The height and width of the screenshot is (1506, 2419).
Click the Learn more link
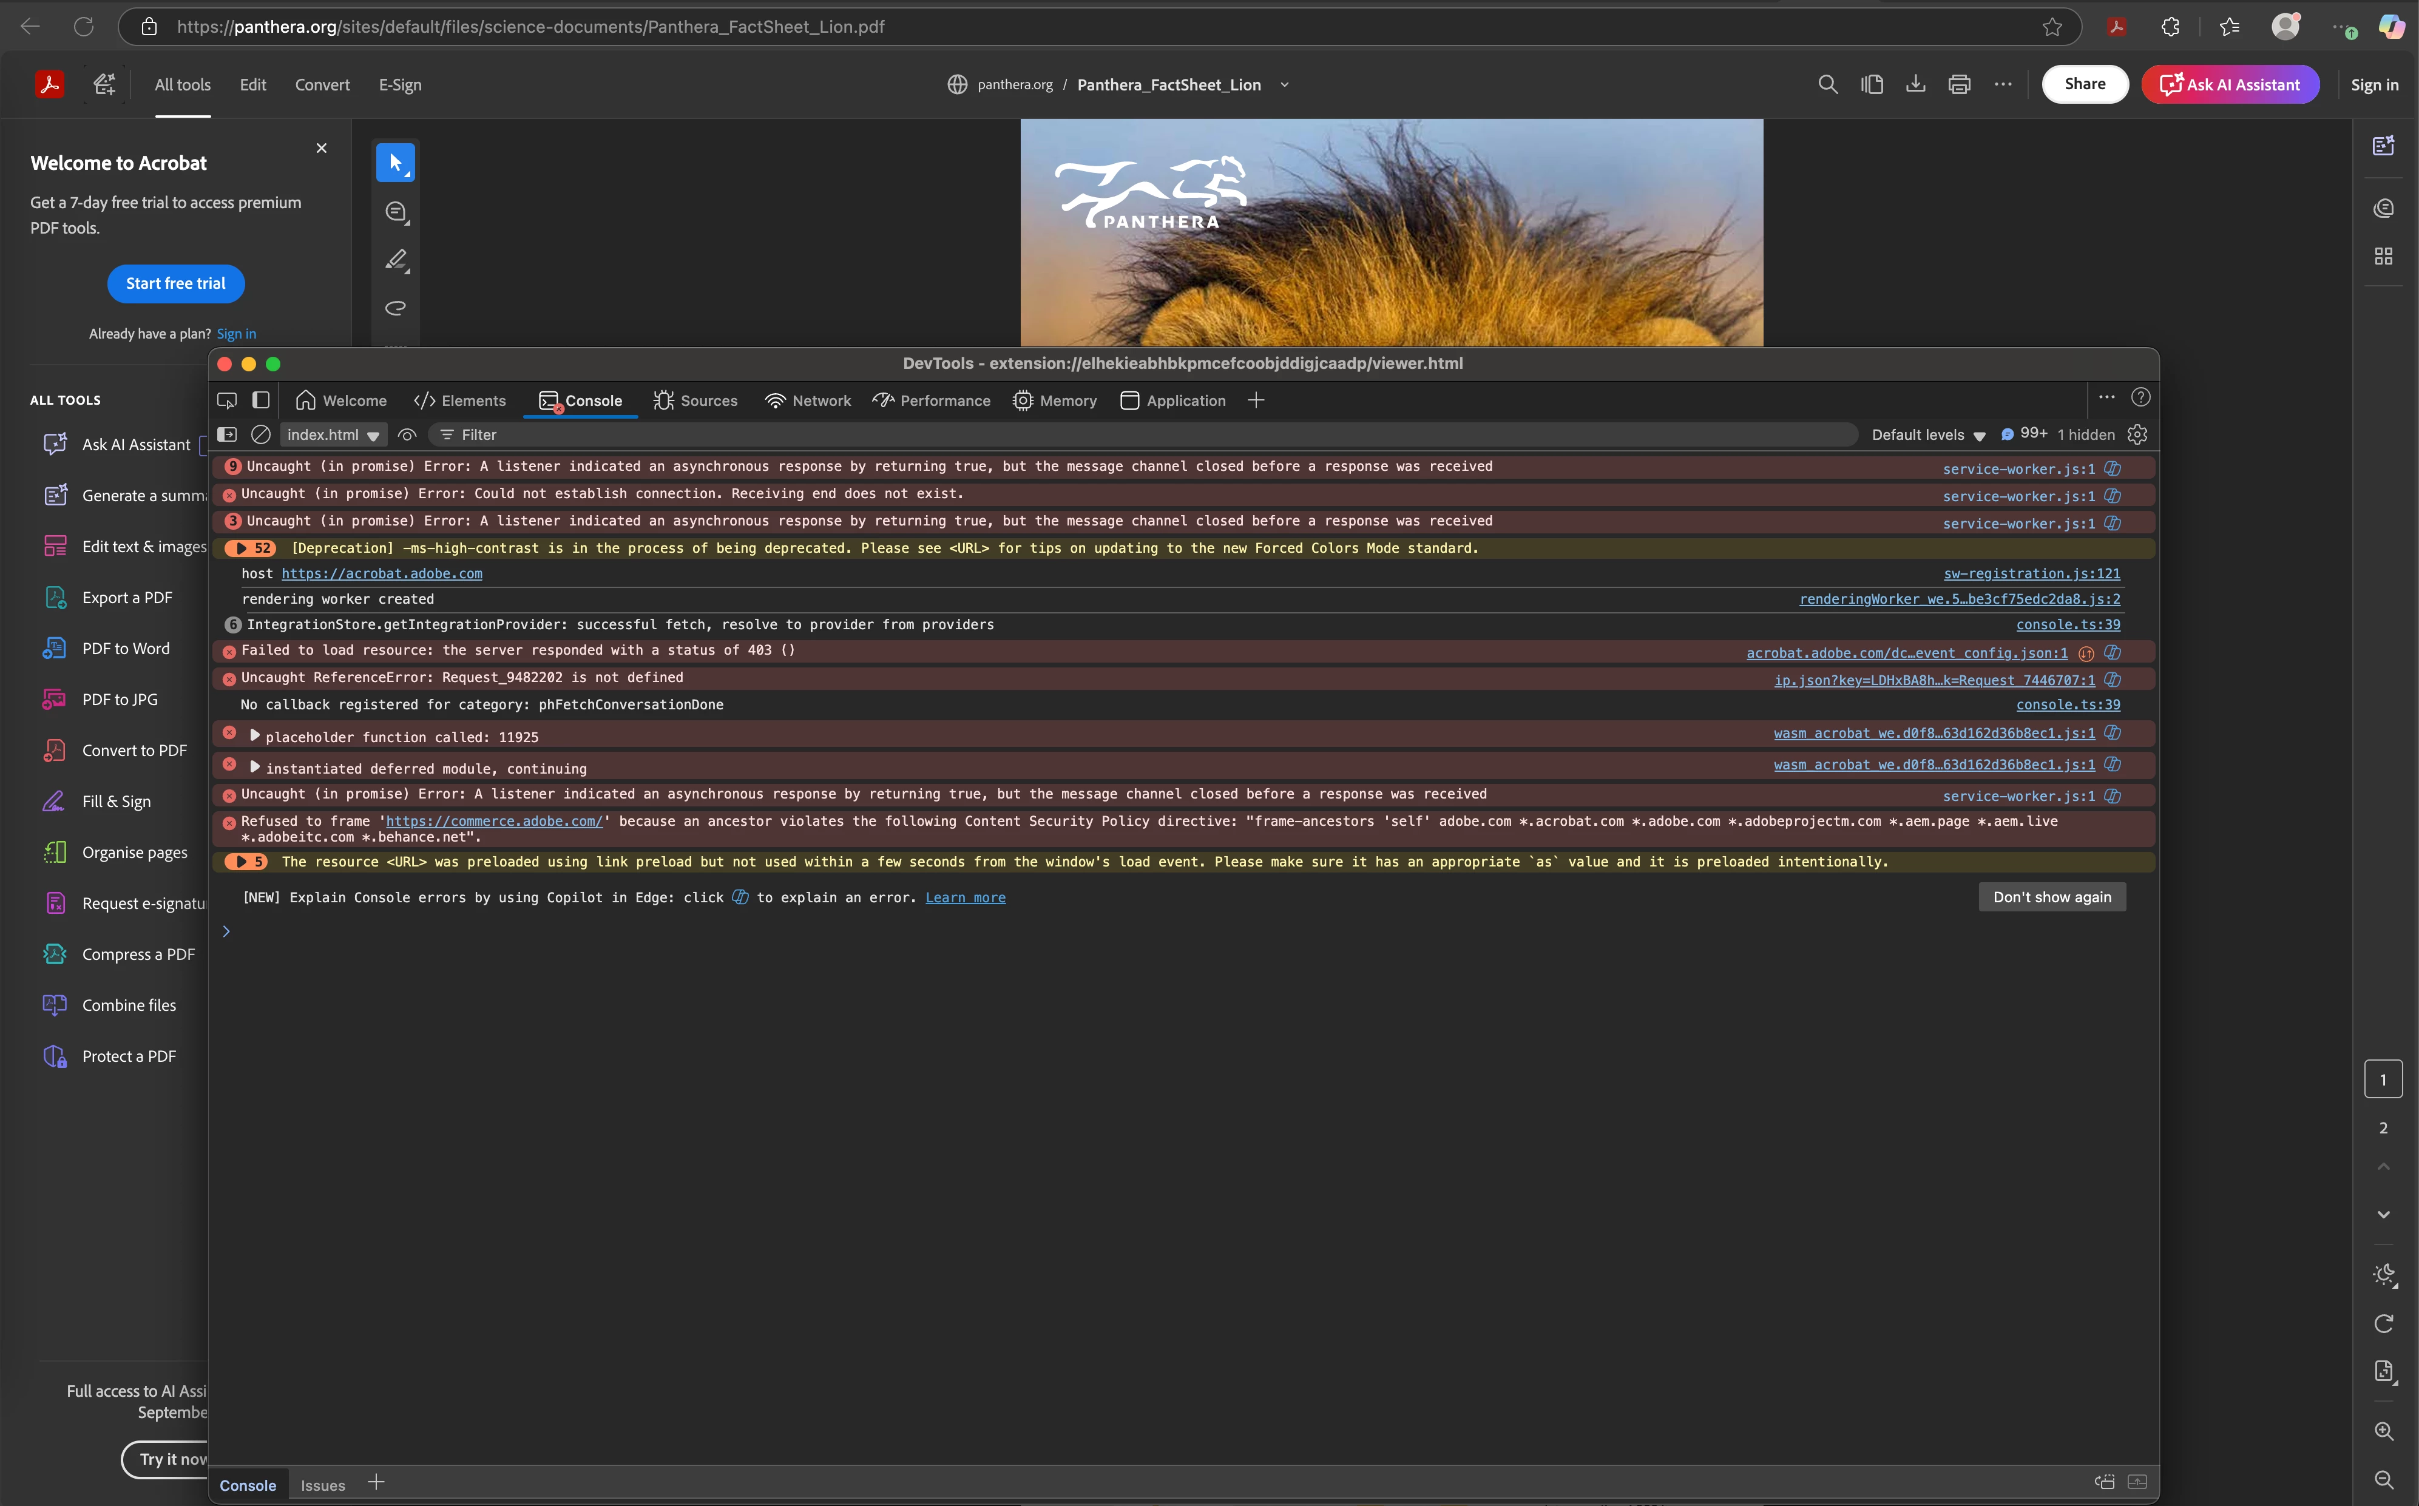(x=965, y=897)
